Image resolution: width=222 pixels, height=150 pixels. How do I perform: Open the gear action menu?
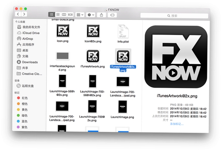91,15
